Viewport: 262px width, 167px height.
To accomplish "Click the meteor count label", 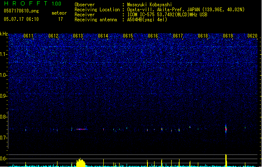I will (59, 13).
